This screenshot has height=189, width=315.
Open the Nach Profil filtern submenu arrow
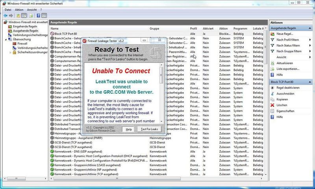pos(310,40)
